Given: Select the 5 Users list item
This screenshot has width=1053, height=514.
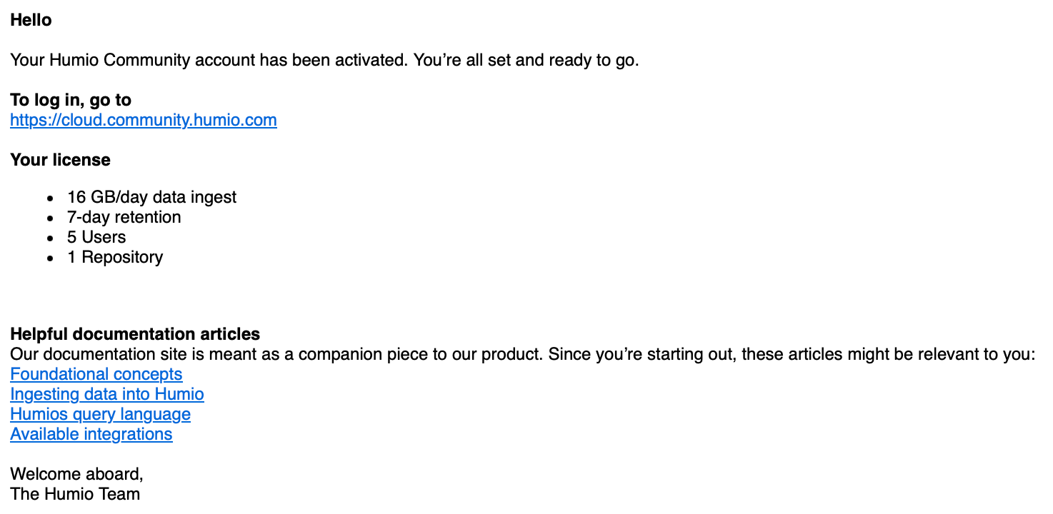Looking at the screenshot, I should pyautogui.click(x=96, y=237).
